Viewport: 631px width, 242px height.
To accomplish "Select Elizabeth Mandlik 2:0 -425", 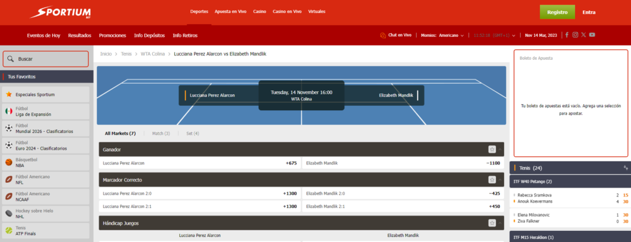I will pyautogui.click(x=403, y=193).
